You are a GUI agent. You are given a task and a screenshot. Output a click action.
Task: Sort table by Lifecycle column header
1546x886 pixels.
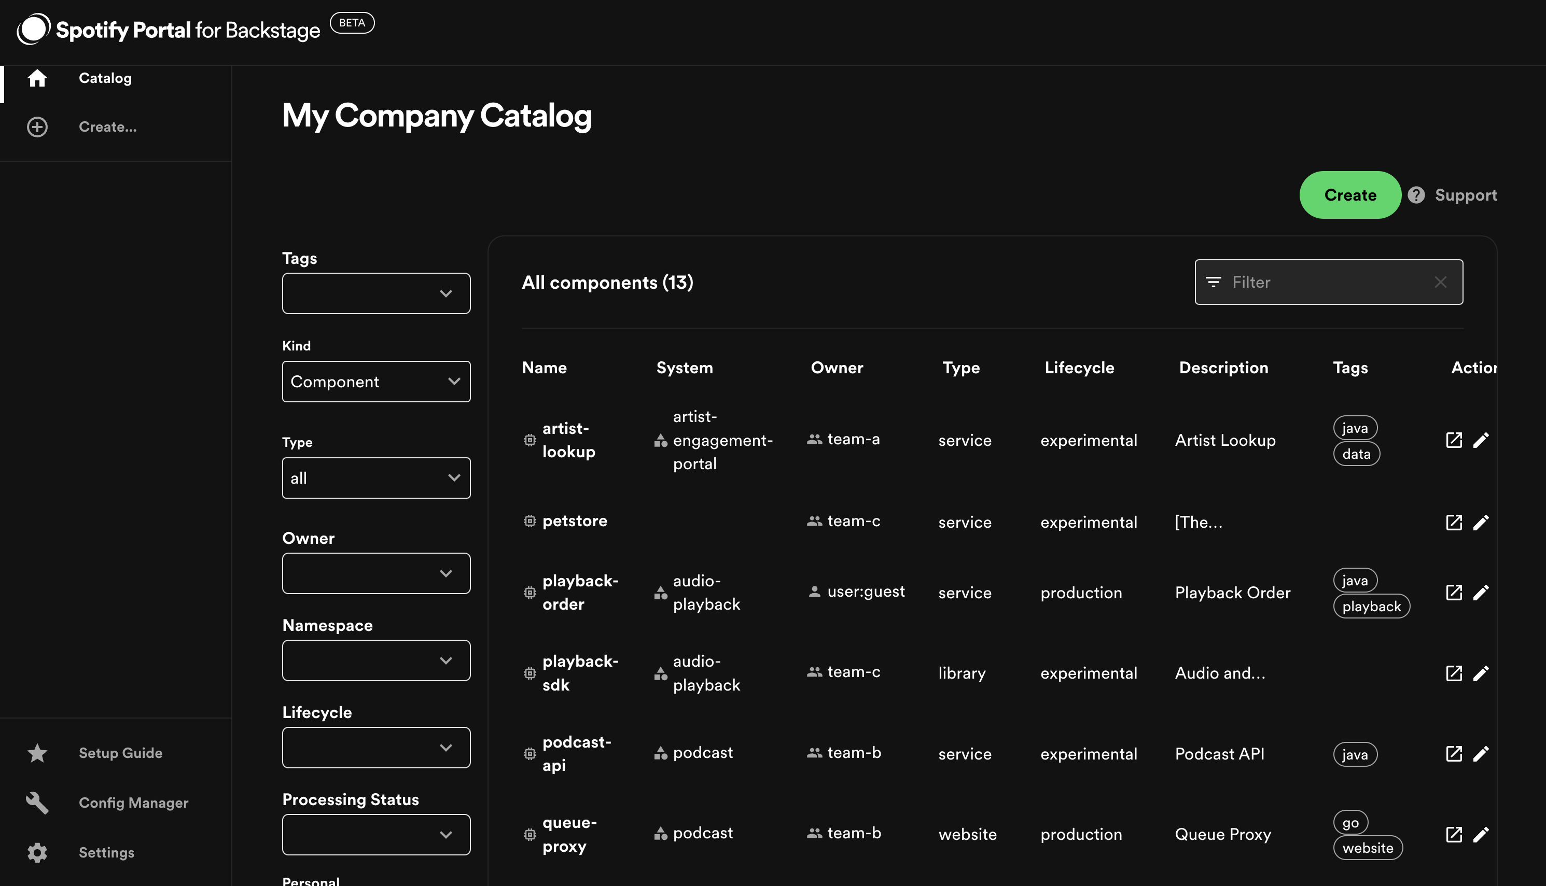(1079, 368)
